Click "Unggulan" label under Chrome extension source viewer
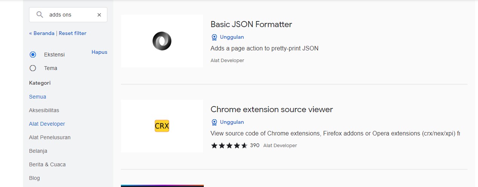478x187 pixels. pos(232,122)
